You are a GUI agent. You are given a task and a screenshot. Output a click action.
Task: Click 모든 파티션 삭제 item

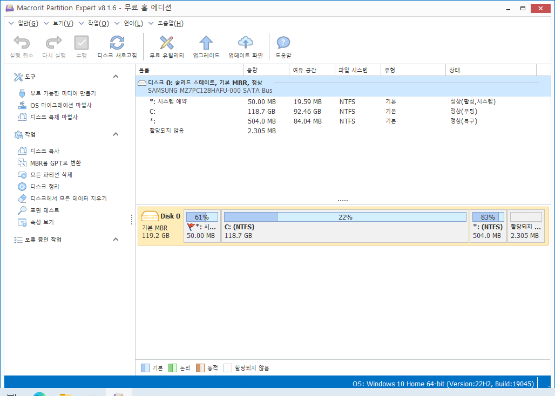(51, 175)
